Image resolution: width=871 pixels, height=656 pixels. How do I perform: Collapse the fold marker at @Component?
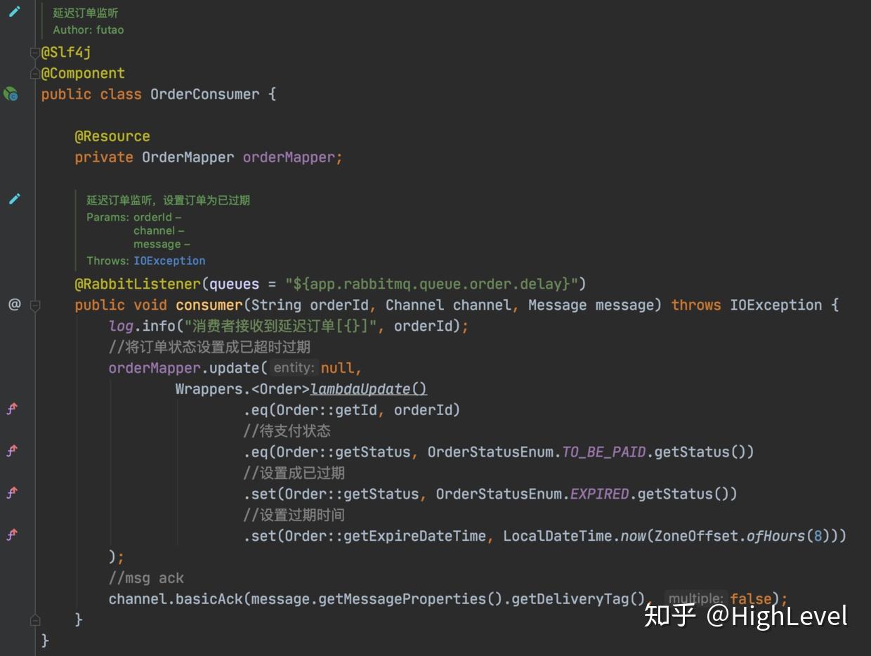(34, 73)
